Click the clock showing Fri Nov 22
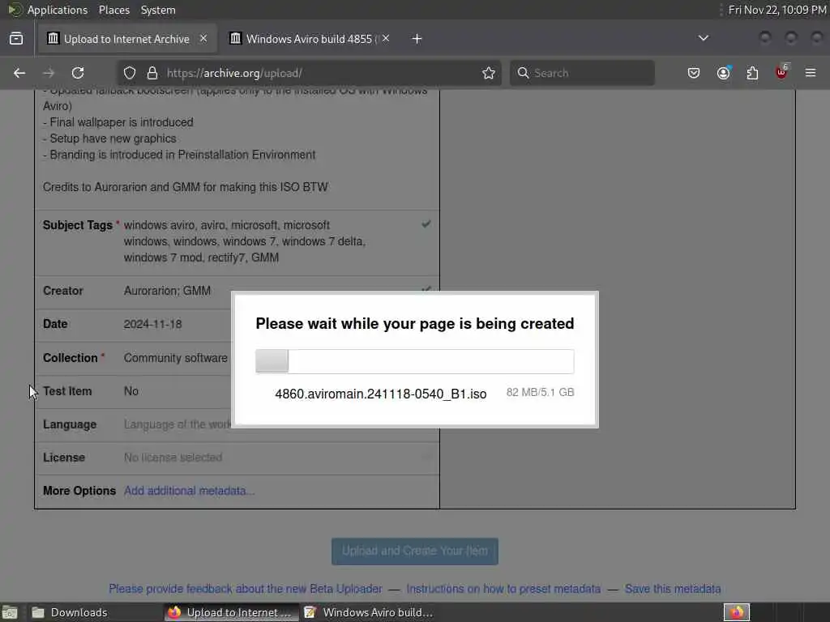This screenshot has width=830, height=622. coord(777,10)
